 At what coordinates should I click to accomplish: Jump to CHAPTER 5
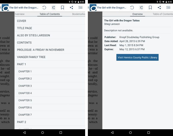tap(50, 100)
